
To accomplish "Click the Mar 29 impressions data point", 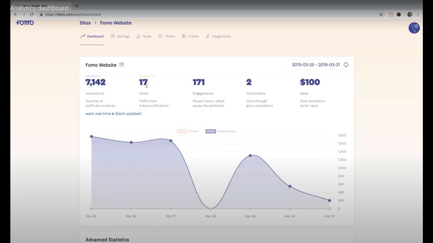I will 250,156.
